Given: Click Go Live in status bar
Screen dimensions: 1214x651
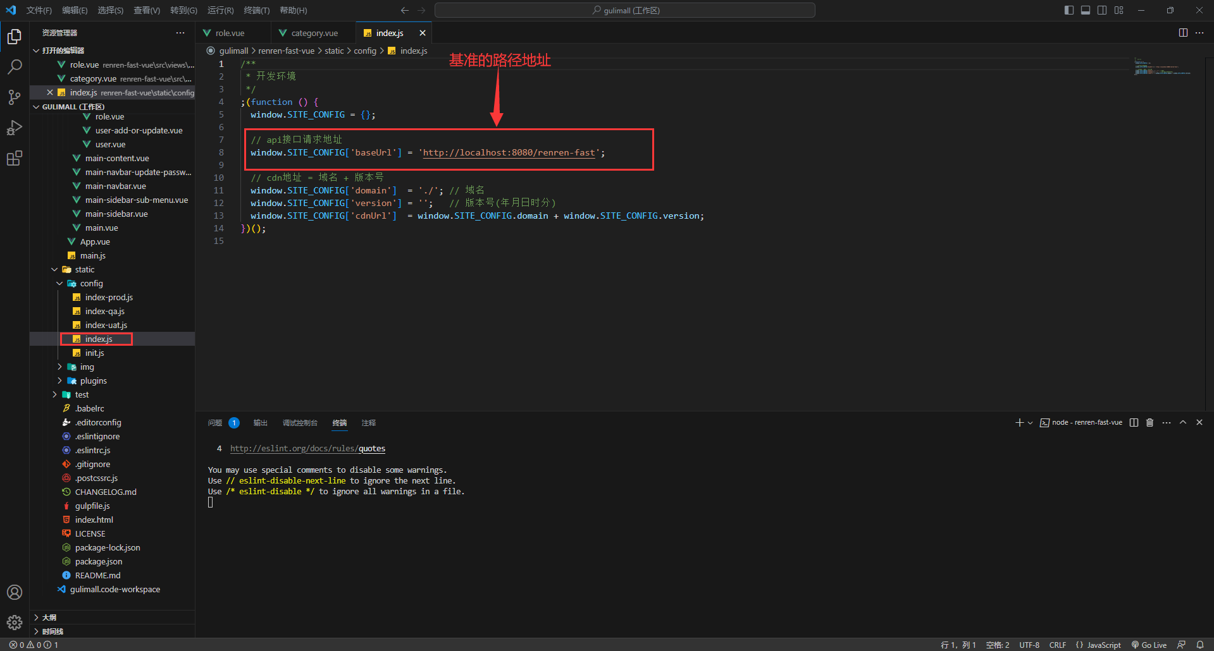Looking at the screenshot, I should tap(1149, 645).
